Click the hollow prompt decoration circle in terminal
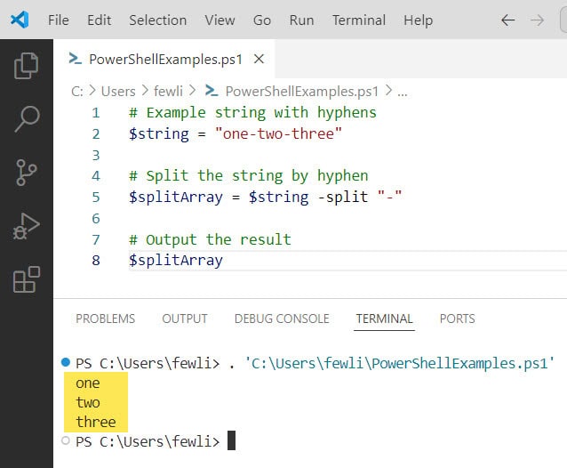567x468 pixels. [x=66, y=440]
